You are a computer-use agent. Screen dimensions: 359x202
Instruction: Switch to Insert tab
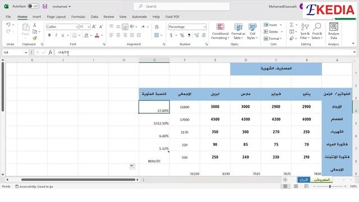[36, 17]
